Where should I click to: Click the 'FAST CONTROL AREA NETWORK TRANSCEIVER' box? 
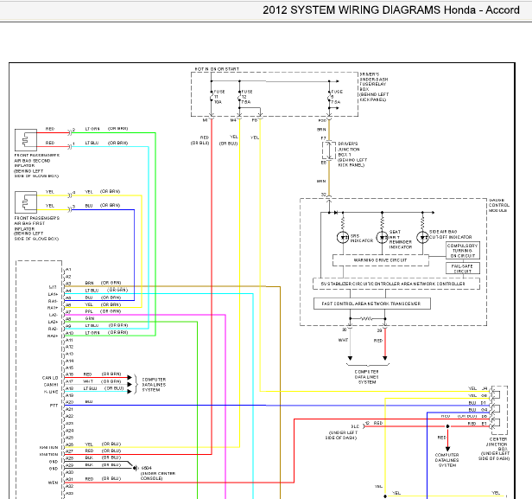pos(372,304)
